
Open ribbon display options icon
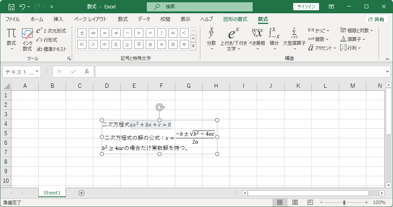coord(331,7)
